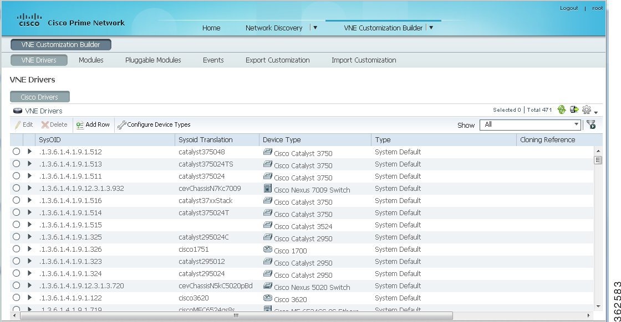Click the device icon for Cisco Catalyst 3524
Image resolution: width=621 pixels, height=322 pixels.
pos(268,225)
